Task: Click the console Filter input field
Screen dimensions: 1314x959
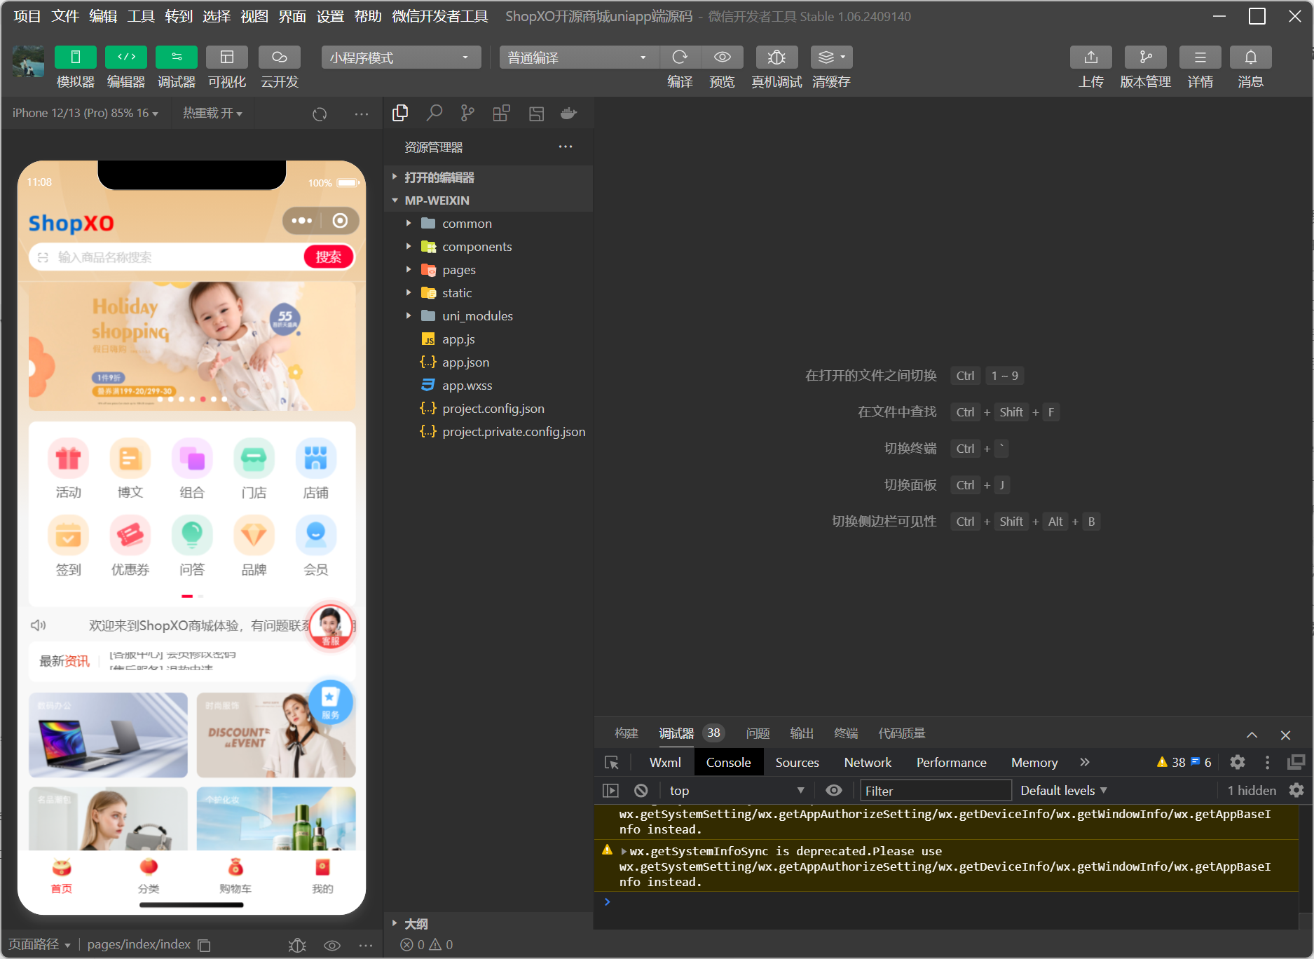Action: [x=936, y=791]
